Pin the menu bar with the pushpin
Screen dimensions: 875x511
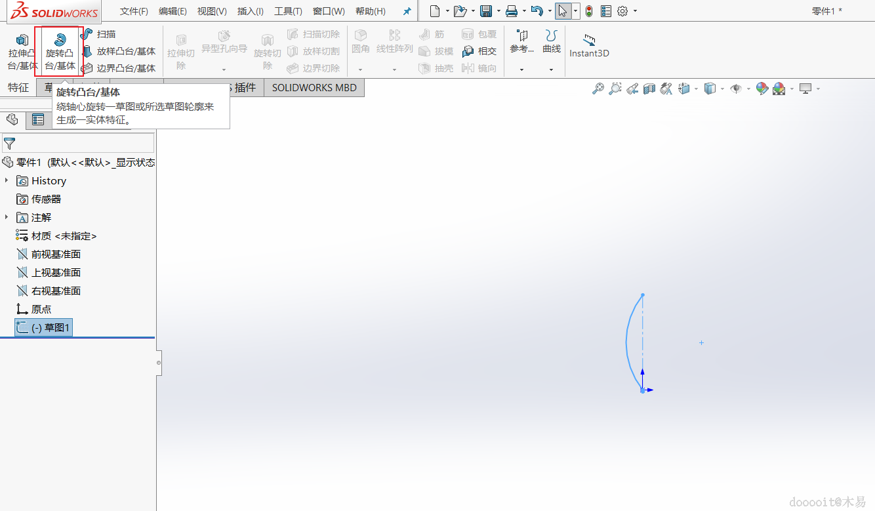click(407, 12)
